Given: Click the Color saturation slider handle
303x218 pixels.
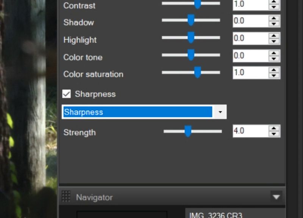Looking at the screenshot, I should coord(197,72).
